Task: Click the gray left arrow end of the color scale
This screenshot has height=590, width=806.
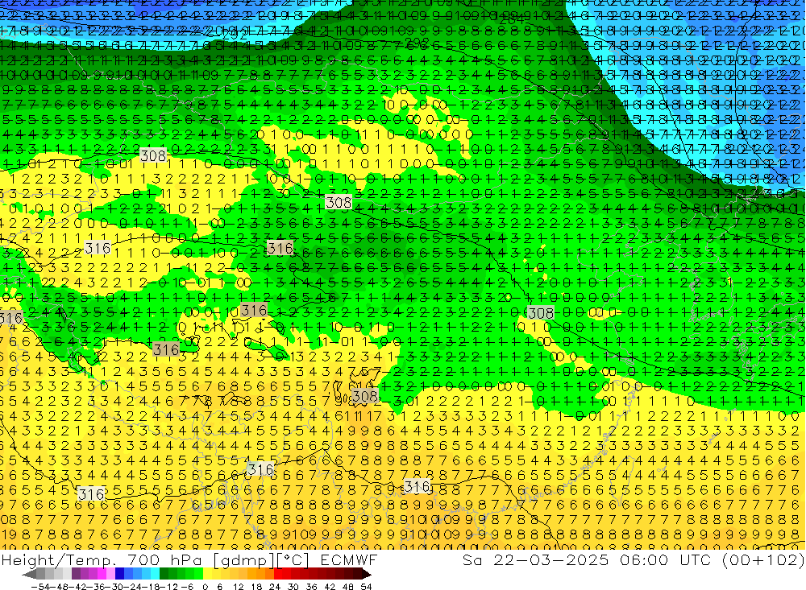Action: (29, 574)
